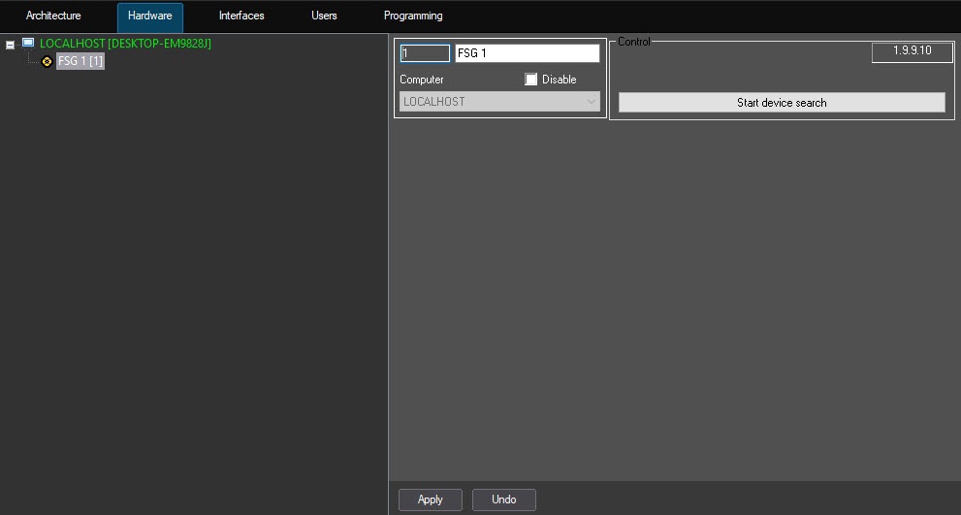Screen dimensions: 961x515
Task: Click the LOCALHOST computer icon
Action: pyautogui.click(x=28, y=43)
